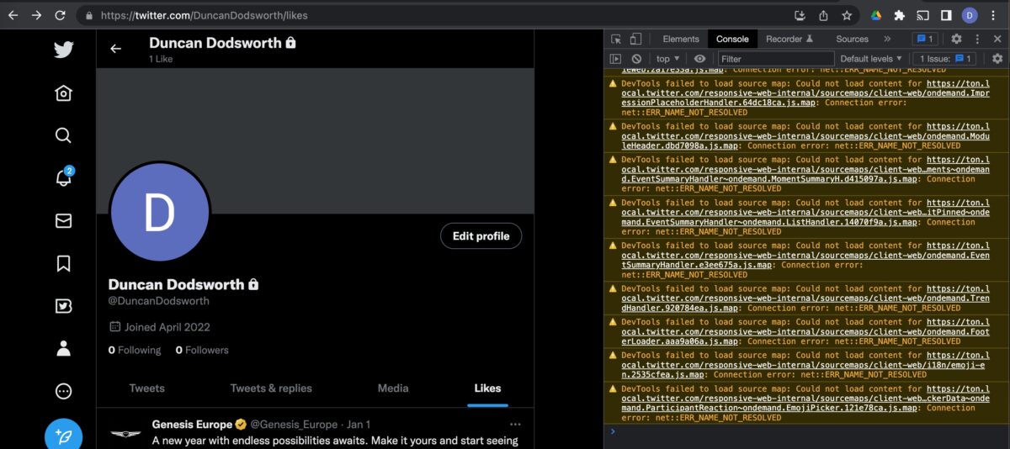The width and height of the screenshot is (1010, 449).
Task: Switch to the Elements tab
Action: (x=681, y=39)
